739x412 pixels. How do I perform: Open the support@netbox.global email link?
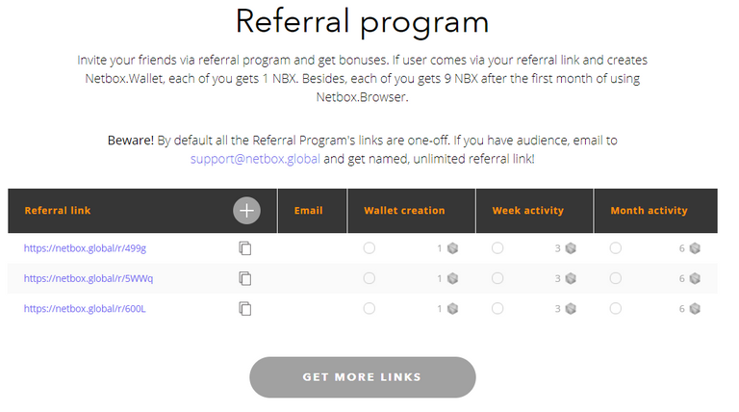click(x=255, y=158)
